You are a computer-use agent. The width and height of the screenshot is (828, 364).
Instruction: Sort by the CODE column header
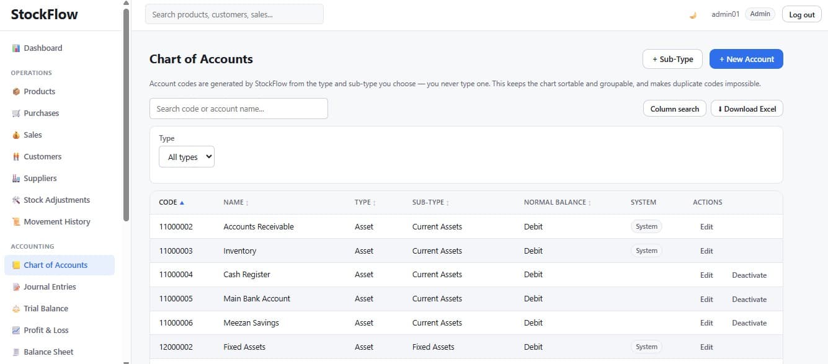tap(171, 202)
